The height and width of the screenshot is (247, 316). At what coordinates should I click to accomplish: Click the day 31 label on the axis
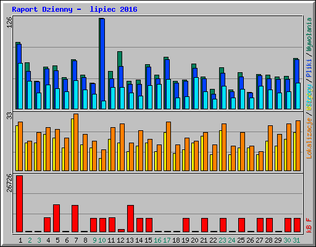pos(296,240)
